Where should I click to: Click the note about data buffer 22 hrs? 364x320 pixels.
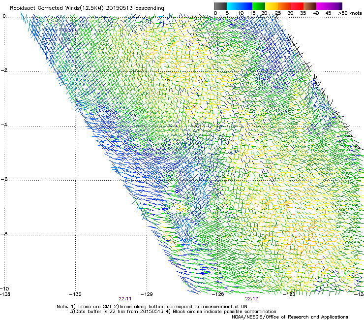click(117, 312)
